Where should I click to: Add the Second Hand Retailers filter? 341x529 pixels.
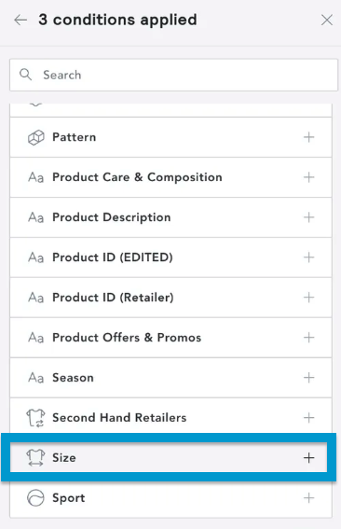[x=308, y=418]
